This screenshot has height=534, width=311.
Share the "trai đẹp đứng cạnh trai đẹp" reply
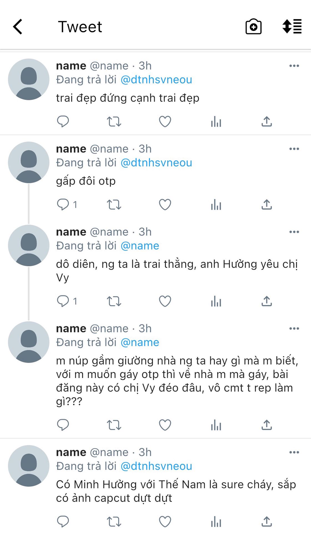pos(267,122)
